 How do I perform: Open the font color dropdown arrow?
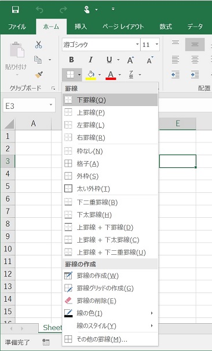120,75
